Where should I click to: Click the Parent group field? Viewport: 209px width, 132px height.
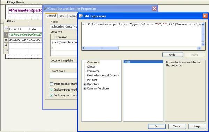64,76
